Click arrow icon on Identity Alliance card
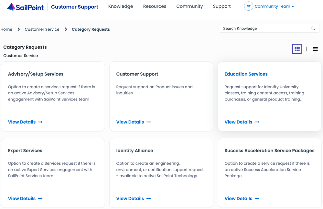The height and width of the screenshot is (209, 323). [x=149, y=199]
